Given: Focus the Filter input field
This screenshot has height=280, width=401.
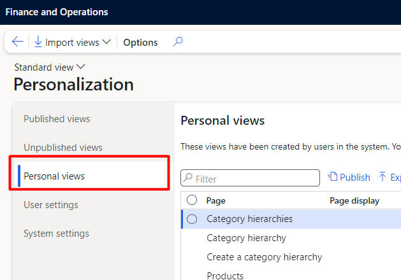Looking at the screenshot, I should (x=250, y=178).
